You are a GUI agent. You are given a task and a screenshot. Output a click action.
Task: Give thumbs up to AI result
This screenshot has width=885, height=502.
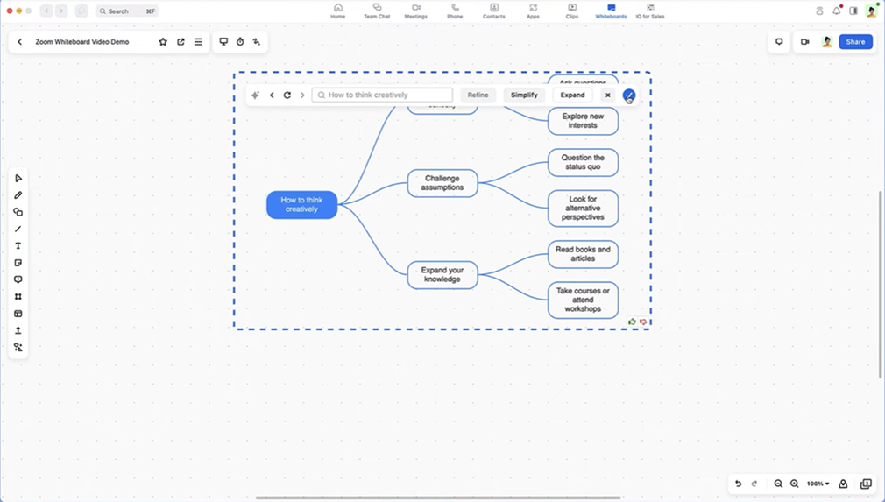pyautogui.click(x=632, y=322)
